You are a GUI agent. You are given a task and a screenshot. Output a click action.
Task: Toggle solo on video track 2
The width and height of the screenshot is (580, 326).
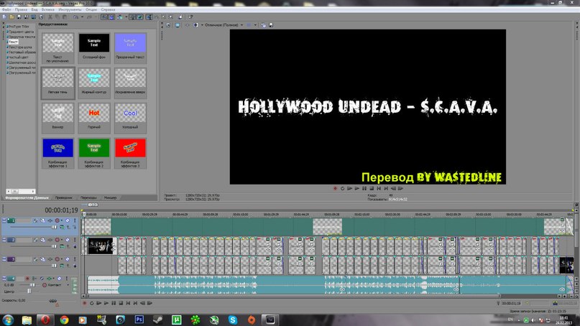point(75,240)
